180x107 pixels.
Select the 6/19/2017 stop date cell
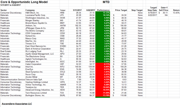pos(152,13)
